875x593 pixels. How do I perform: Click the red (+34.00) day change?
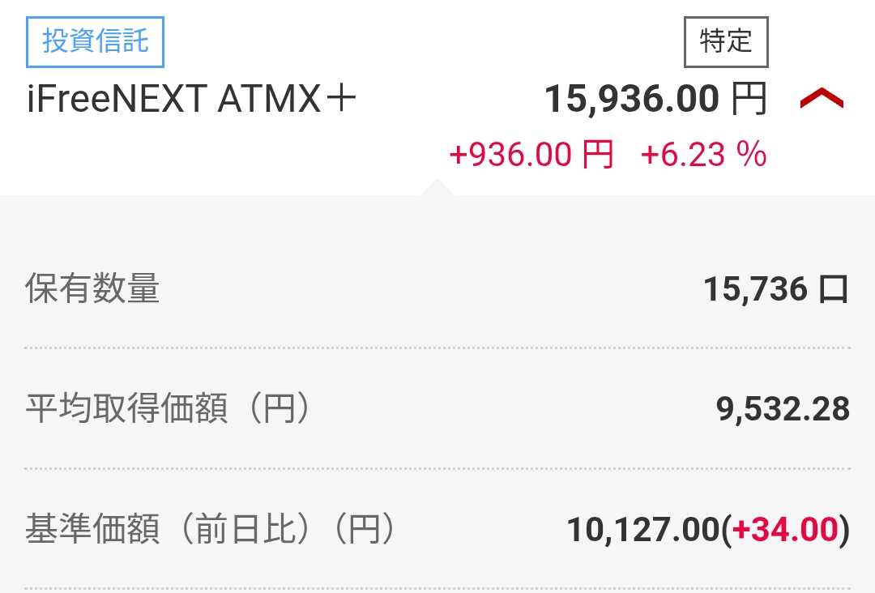click(x=784, y=531)
